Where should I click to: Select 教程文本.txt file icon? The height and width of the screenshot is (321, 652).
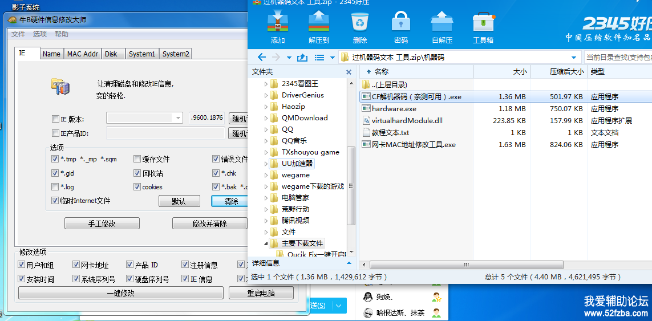click(366, 133)
